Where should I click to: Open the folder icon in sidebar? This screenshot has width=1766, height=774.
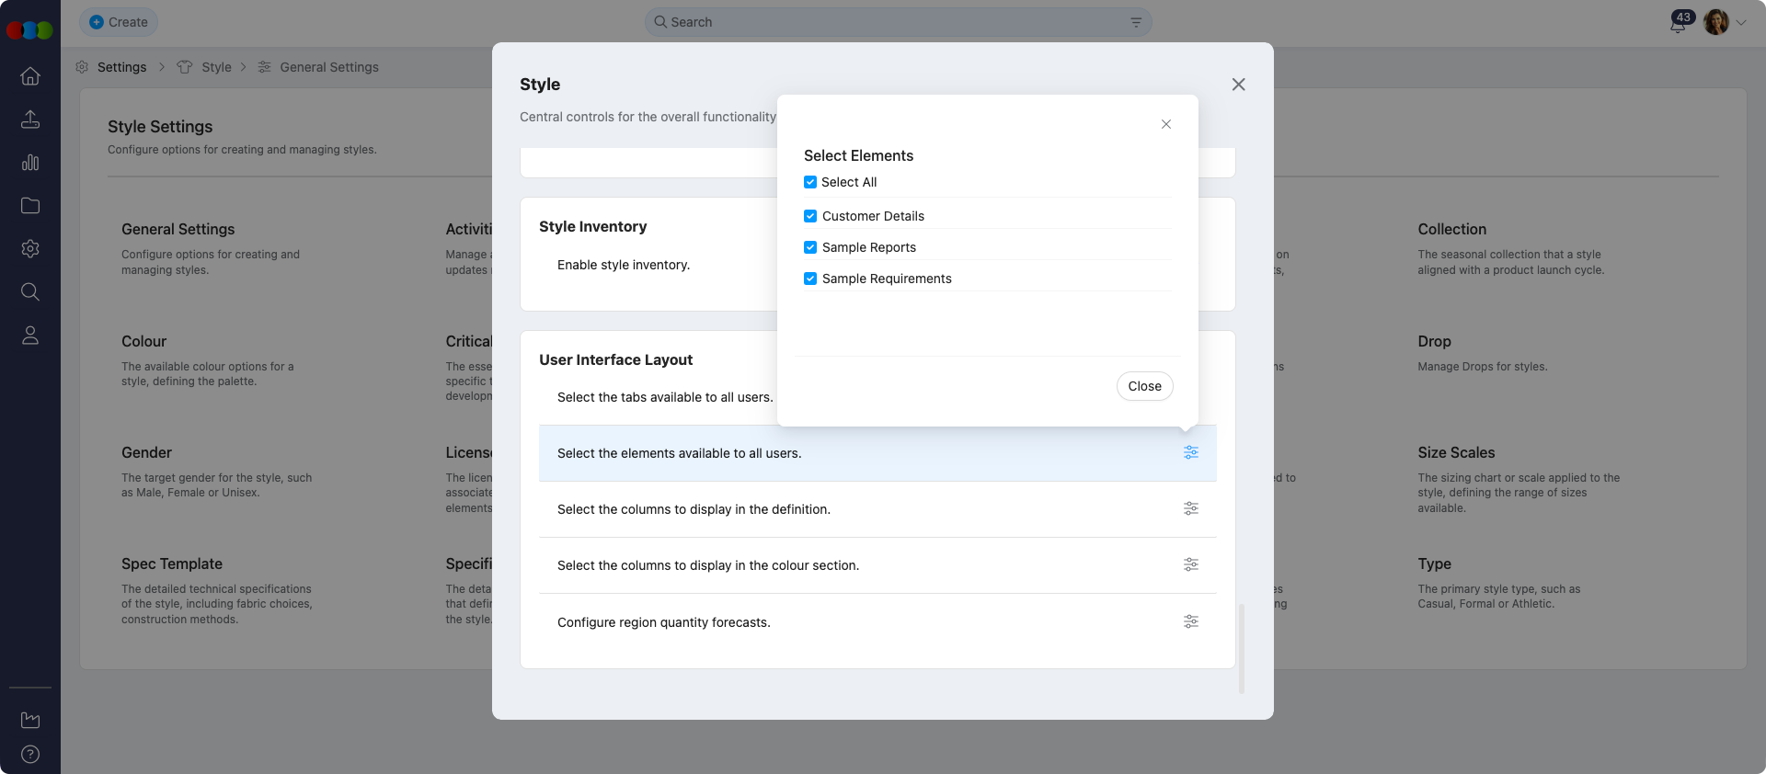[30, 206]
